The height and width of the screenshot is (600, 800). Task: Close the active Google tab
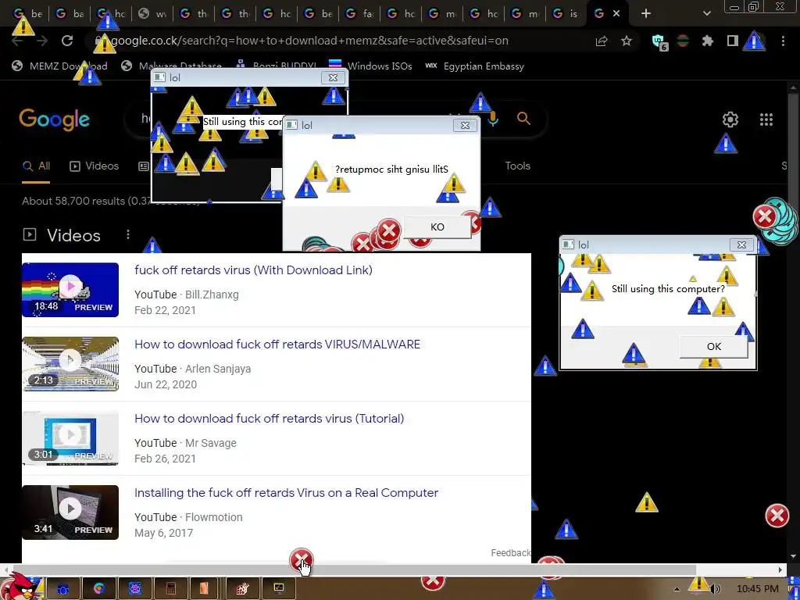pyautogui.click(x=616, y=14)
